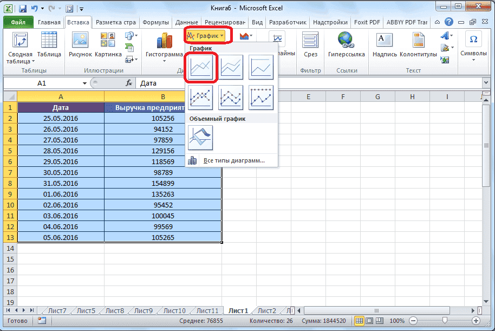Viewport: 495px width, 331px height.
Task: Click the zoom slider handle
Action: (x=444, y=321)
